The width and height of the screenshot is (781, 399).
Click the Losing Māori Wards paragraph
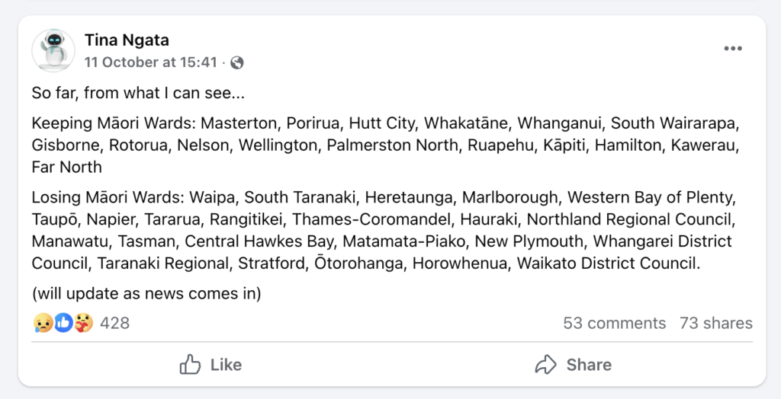381,231
